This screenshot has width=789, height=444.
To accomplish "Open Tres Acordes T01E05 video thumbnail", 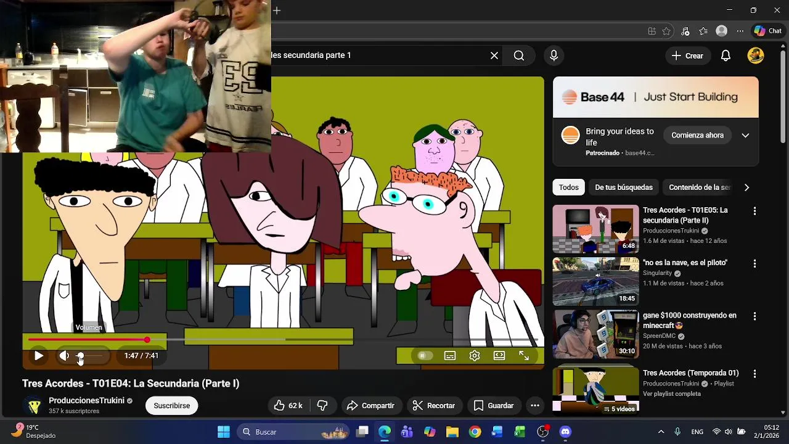I will pos(595,229).
